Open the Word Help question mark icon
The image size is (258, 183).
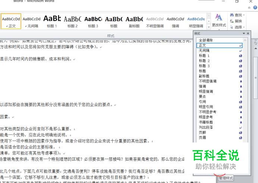pos(255,7)
